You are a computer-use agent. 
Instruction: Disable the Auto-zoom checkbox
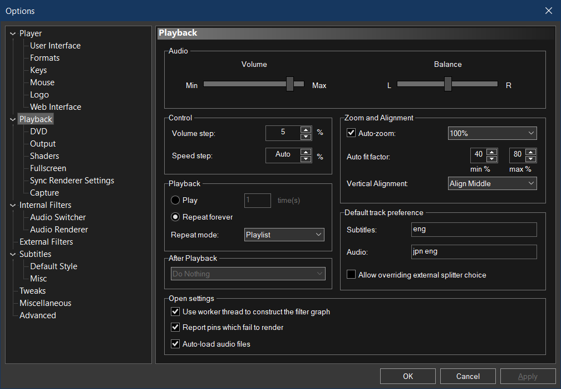coord(351,133)
